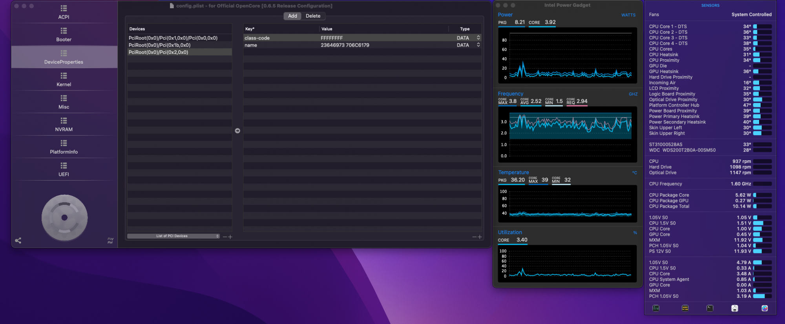Click the Optical Drive 1147 rpm fan row
Screen dimensions: 785x324
[x=710, y=173]
